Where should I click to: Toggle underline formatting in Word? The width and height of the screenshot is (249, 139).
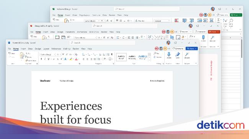pos(49,59)
